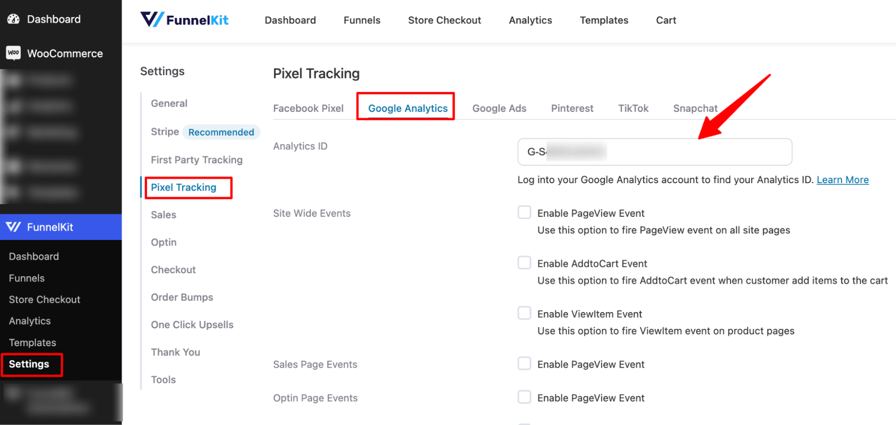Enable Sales Page PageView Event checkbox

pos(524,363)
